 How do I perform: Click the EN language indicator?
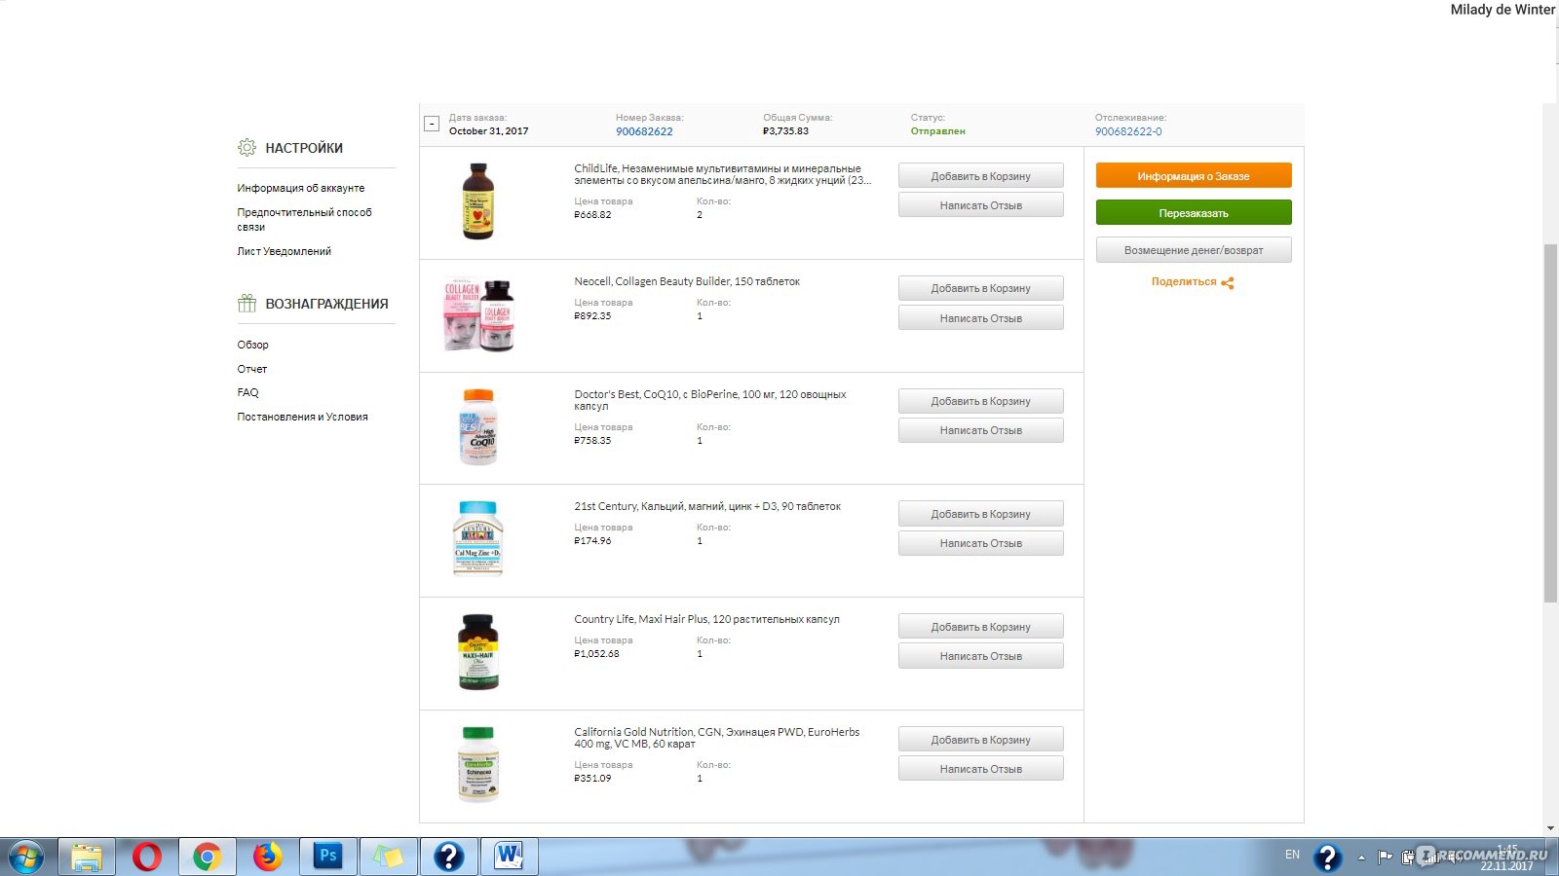tap(1292, 855)
